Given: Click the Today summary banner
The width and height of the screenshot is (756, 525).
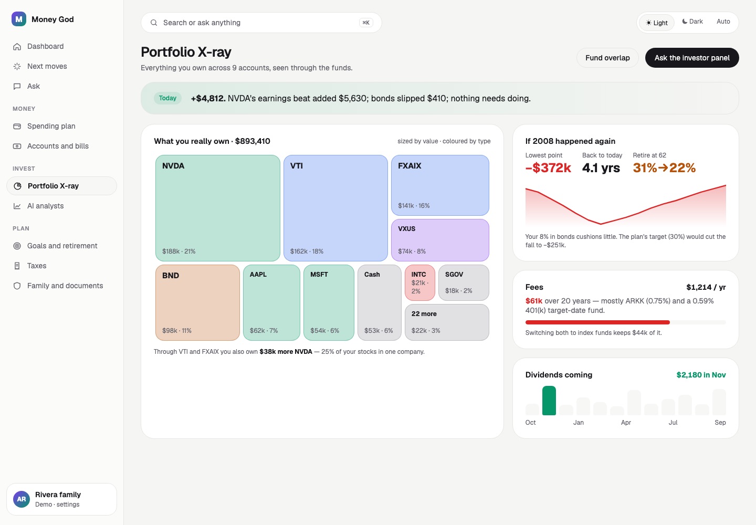Looking at the screenshot, I should click(440, 98).
